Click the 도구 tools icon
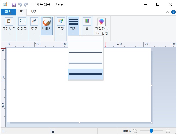The image size is (177, 135). click(34, 21)
